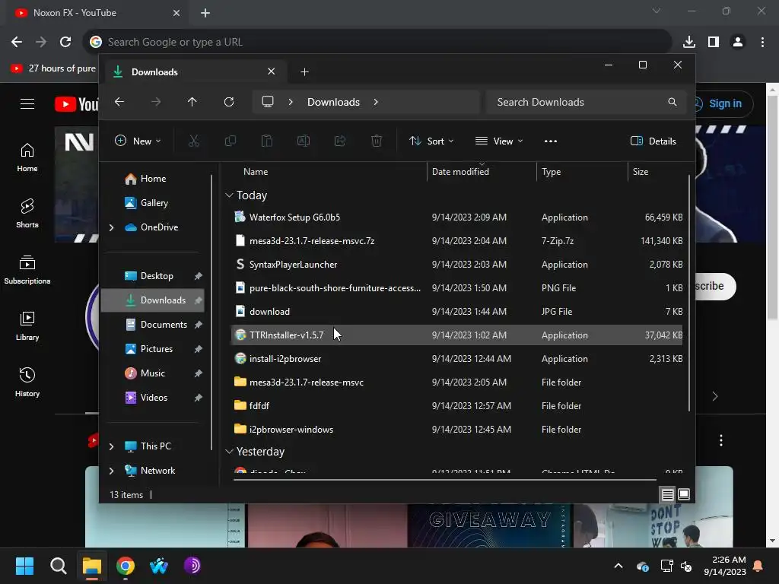Click the PC monitor icon in address bar
This screenshot has height=584, width=779.
[x=268, y=102]
